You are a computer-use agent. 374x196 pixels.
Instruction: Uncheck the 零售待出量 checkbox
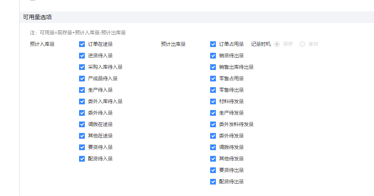[x=213, y=90]
